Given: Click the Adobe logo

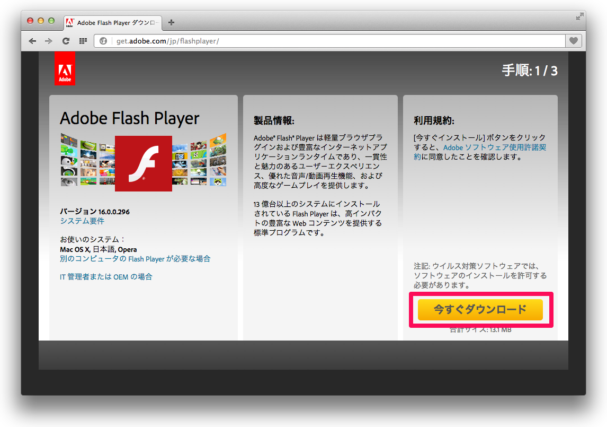Looking at the screenshot, I should coord(65,69).
